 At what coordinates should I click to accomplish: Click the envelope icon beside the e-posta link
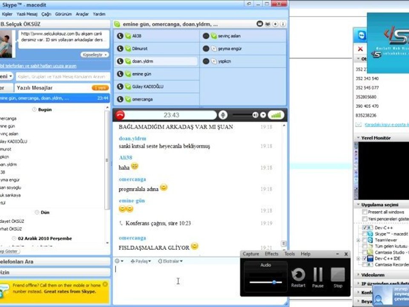[x=359, y=125]
